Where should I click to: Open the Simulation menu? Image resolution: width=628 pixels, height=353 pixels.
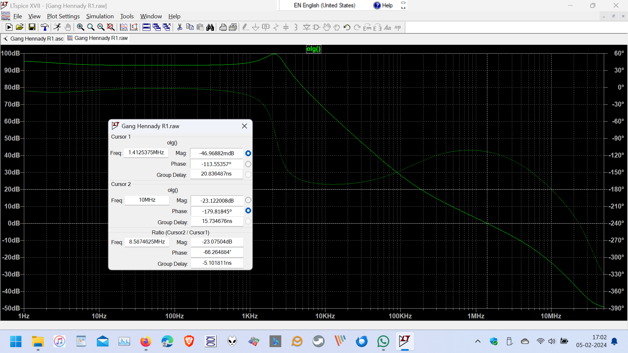[100, 16]
